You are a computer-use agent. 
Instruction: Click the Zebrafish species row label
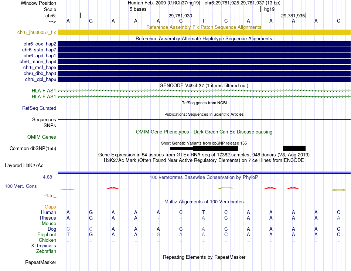pyautogui.click(x=46, y=251)
